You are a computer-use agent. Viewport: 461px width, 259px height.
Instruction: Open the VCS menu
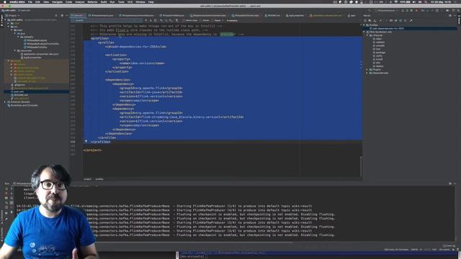130,1
